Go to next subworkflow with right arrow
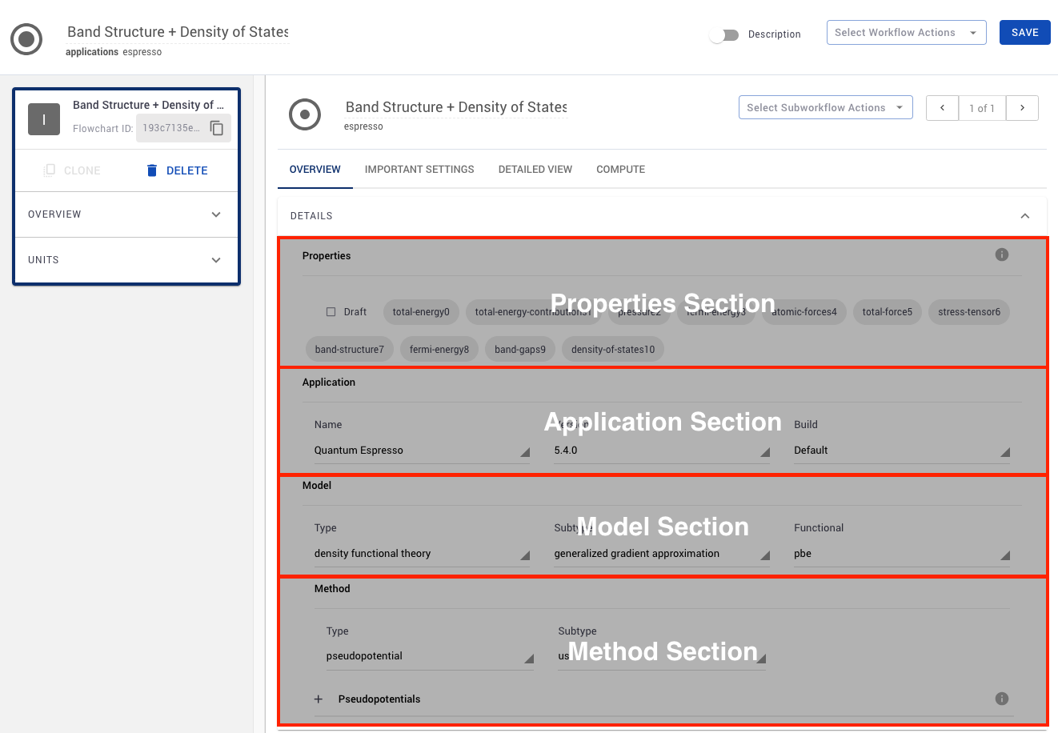Viewport: 1058px width, 733px height. tap(1022, 108)
